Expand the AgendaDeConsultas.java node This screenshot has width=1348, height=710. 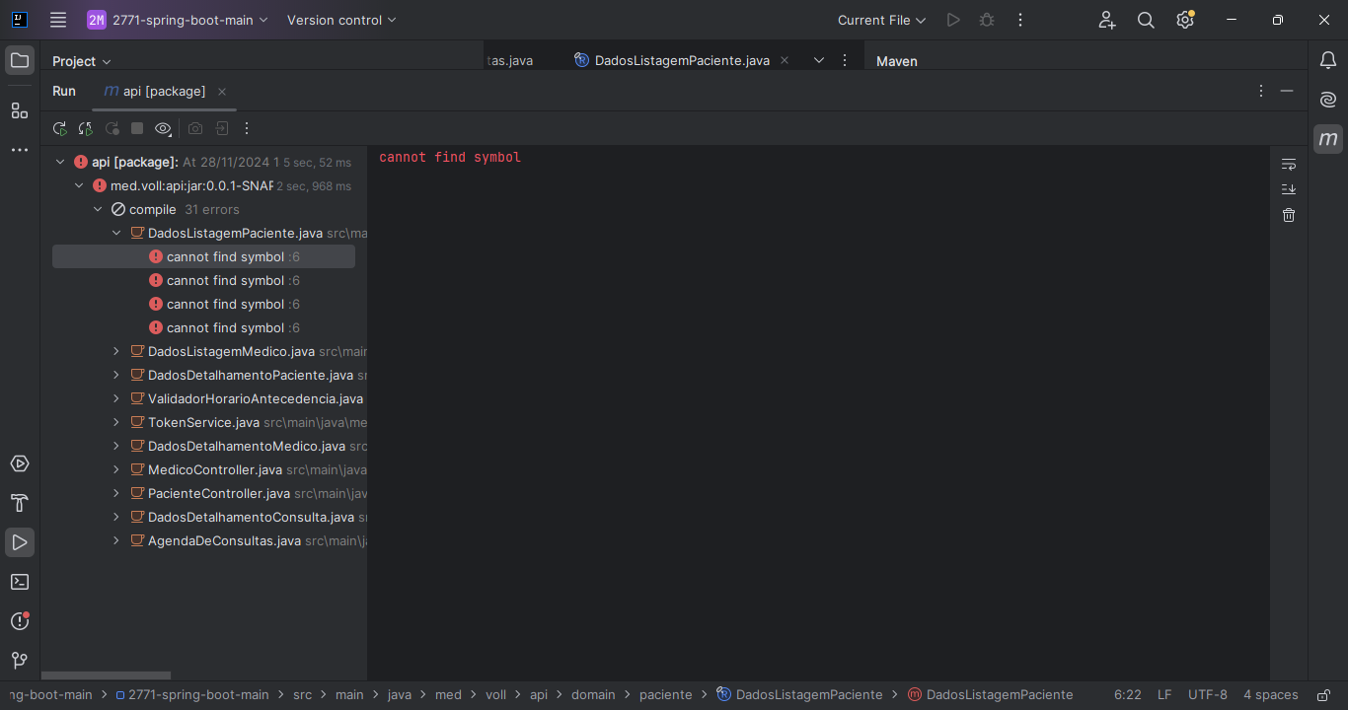[x=116, y=540]
